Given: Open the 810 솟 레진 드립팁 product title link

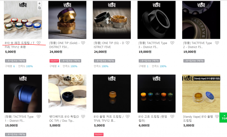Looking at the screenshot, I should (19, 45).
